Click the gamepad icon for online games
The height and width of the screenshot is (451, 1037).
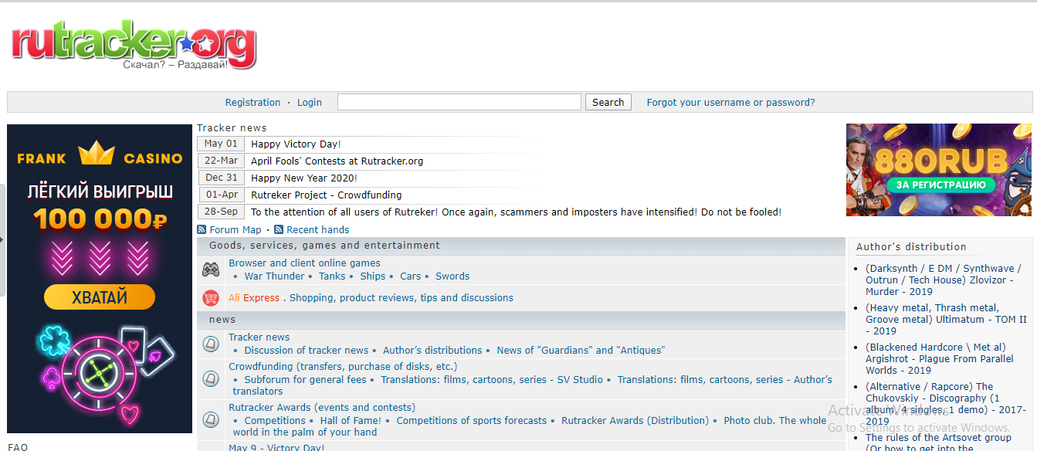click(211, 270)
